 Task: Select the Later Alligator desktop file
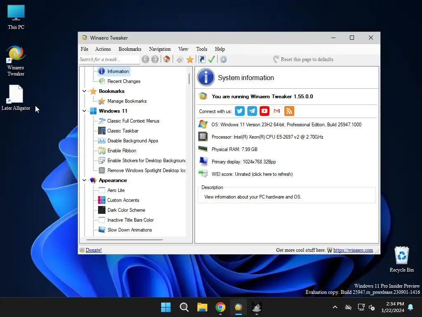(16, 97)
